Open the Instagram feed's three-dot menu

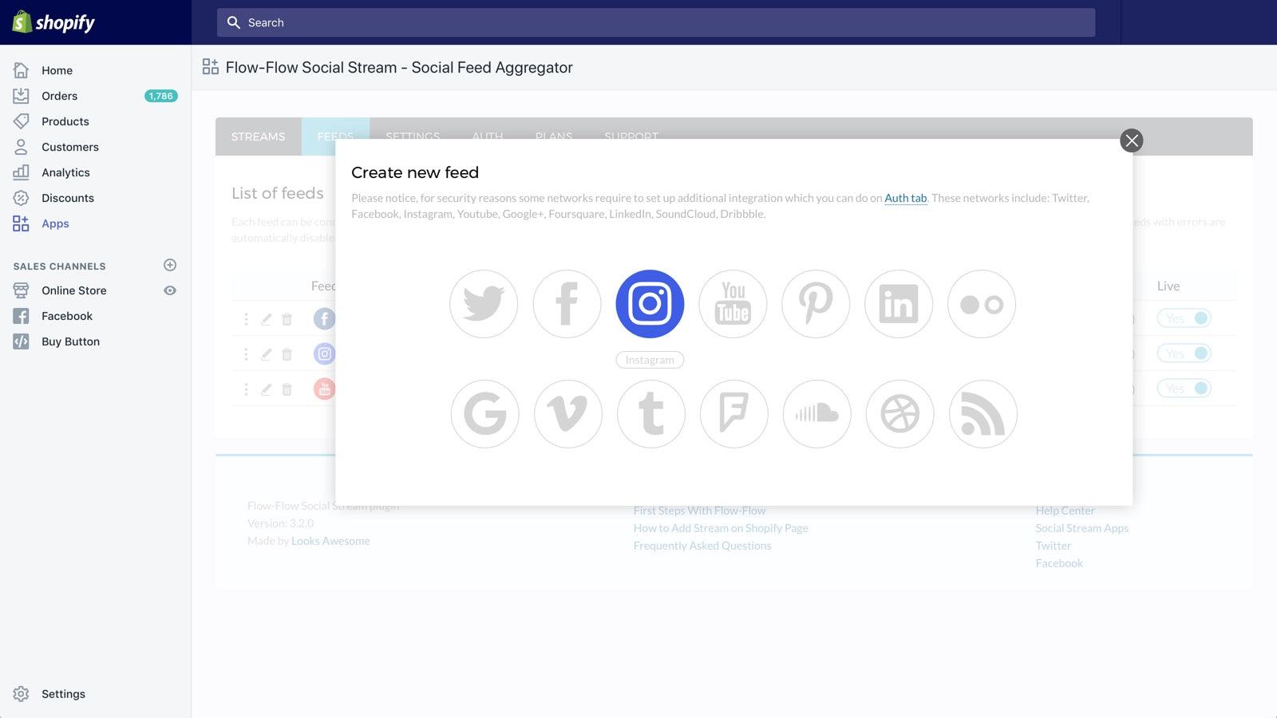(x=246, y=353)
